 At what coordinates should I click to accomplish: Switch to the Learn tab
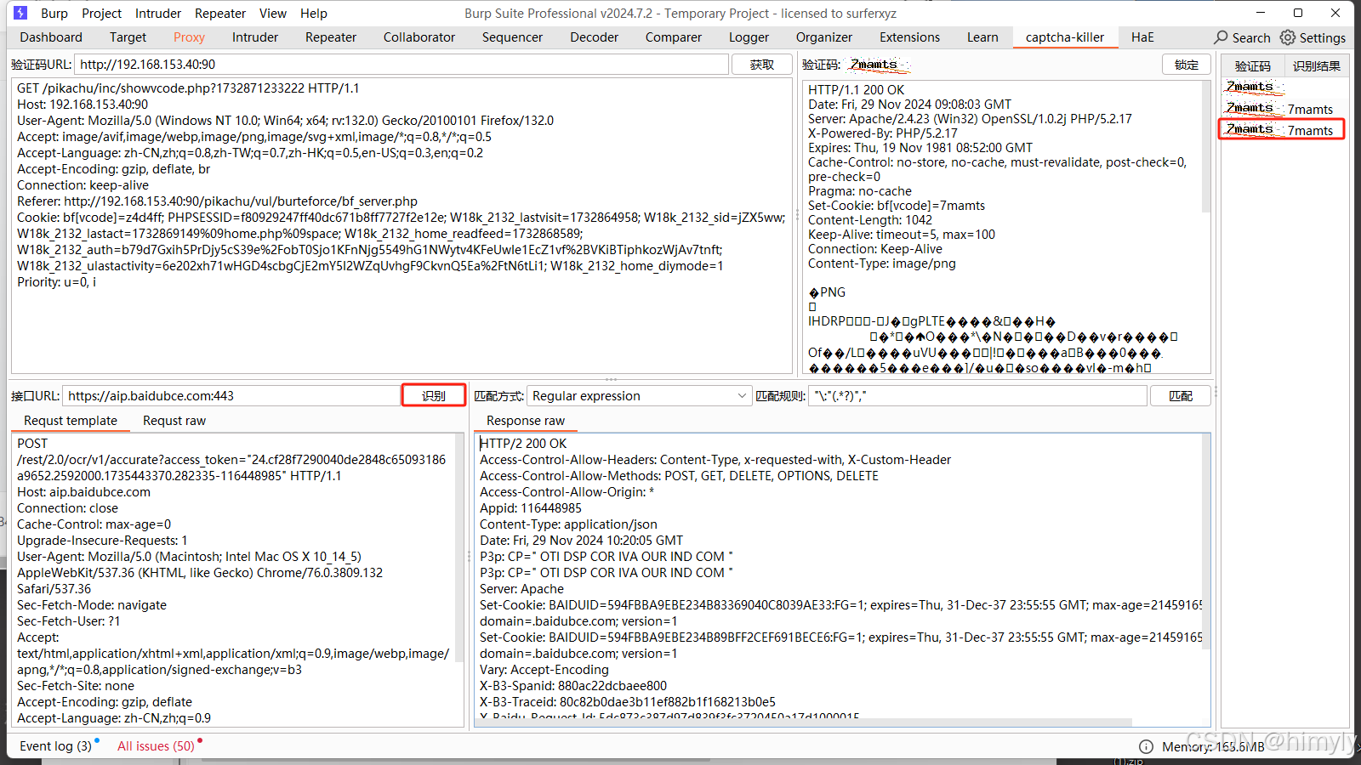[982, 37]
